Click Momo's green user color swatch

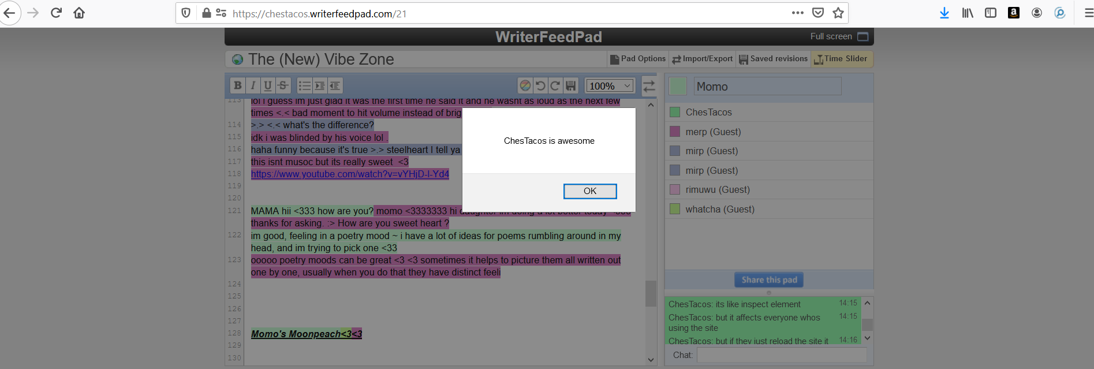pos(678,87)
